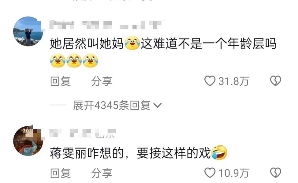Reply to the 年龄层 comment via 回复

click(x=60, y=81)
